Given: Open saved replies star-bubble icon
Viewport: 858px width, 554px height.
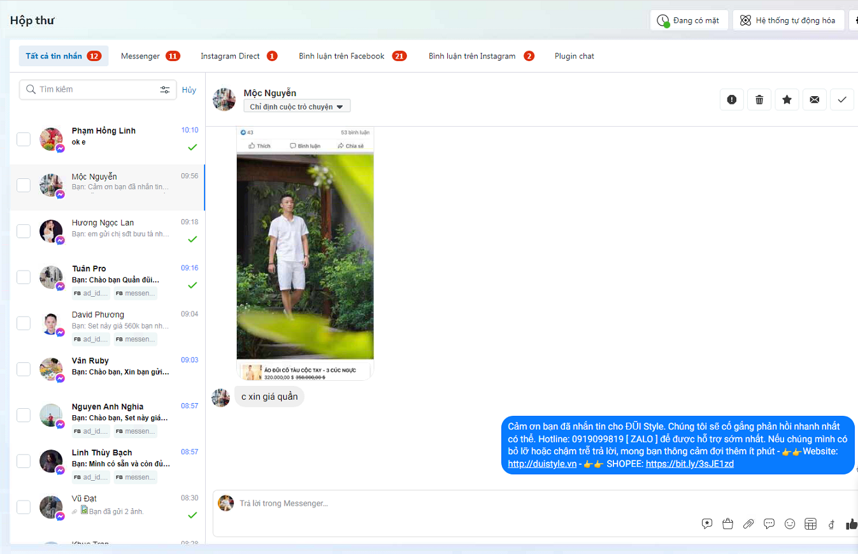Looking at the screenshot, I should coord(707,524).
